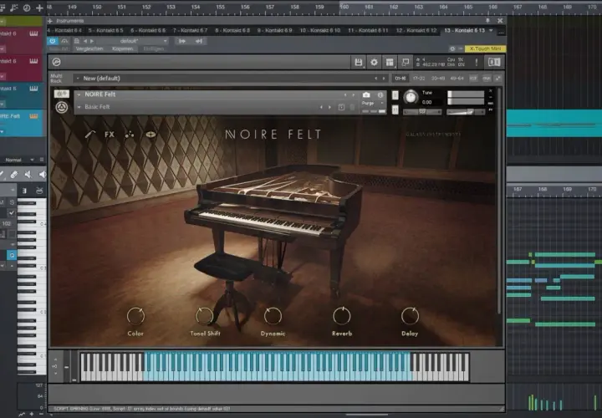This screenshot has height=418, width=602.
Task: Click the Reverb knob
Action: (x=342, y=316)
